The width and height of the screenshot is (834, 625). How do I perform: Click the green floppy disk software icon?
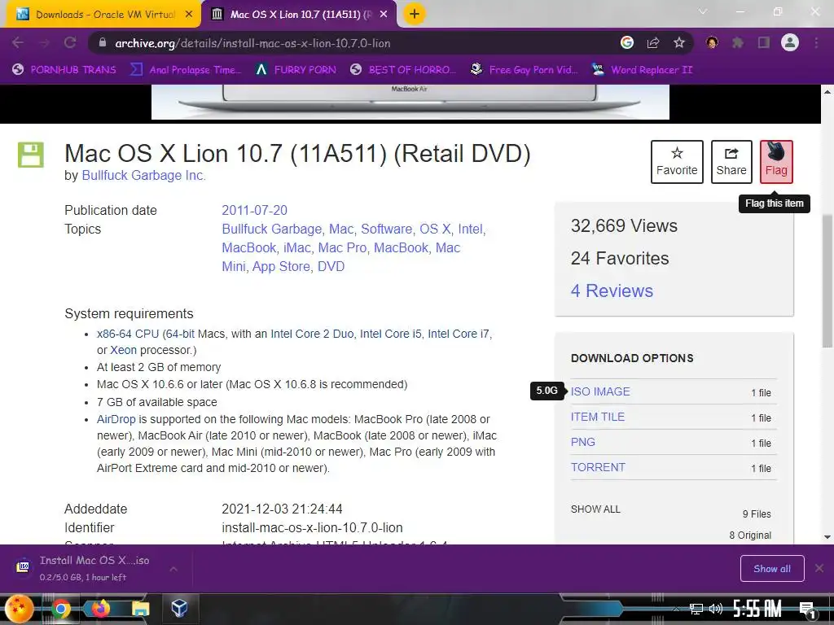click(x=31, y=155)
